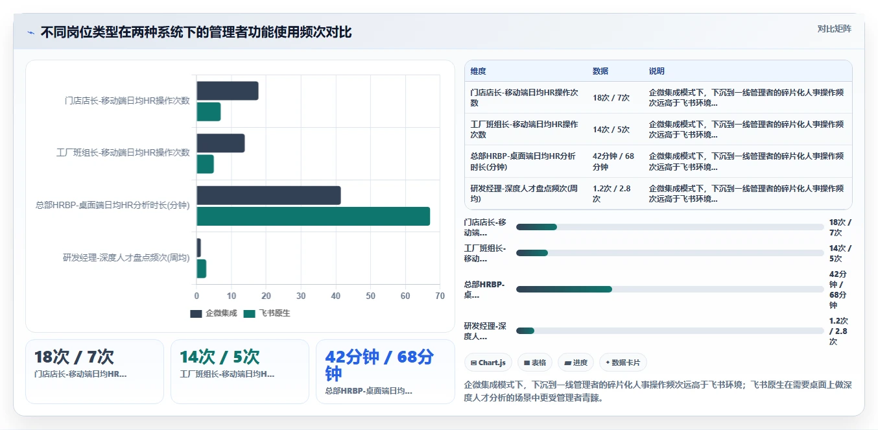Viewport: 878px width, 430px height.
Task: Click table cell 工厂班组长-移动端日均HR操作次数
Action: click(524, 129)
